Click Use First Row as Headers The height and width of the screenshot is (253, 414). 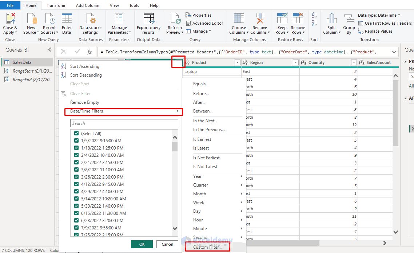(385, 23)
